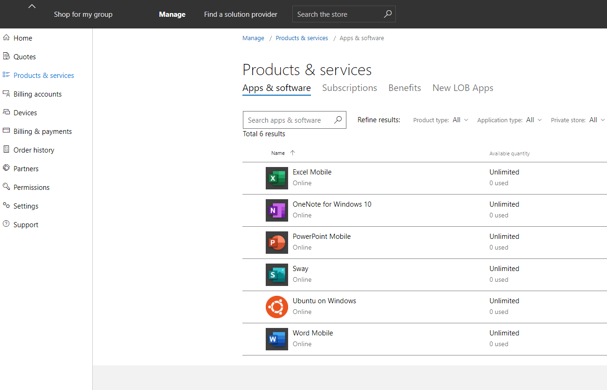The width and height of the screenshot is (607, 390).
Task: Click the Settings gear icon
Action: click(6, 205)
